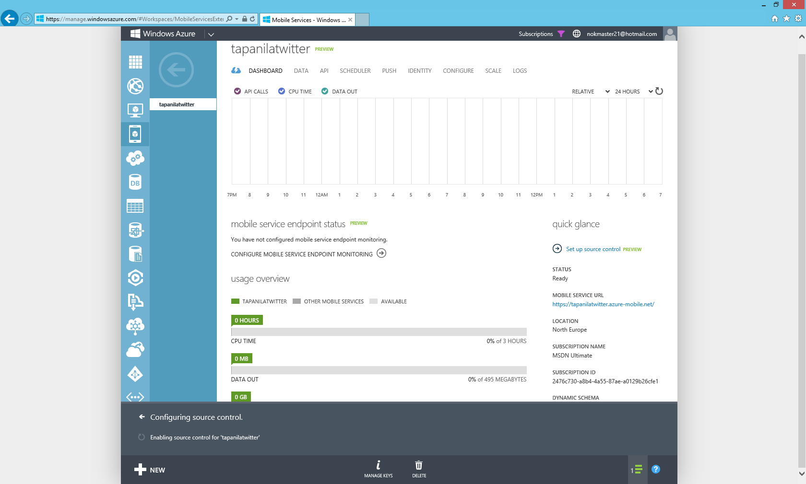806x484 pixels.
Task: Open Mobile Services phone icon in sidebar
Action: [x=135, y=134]
